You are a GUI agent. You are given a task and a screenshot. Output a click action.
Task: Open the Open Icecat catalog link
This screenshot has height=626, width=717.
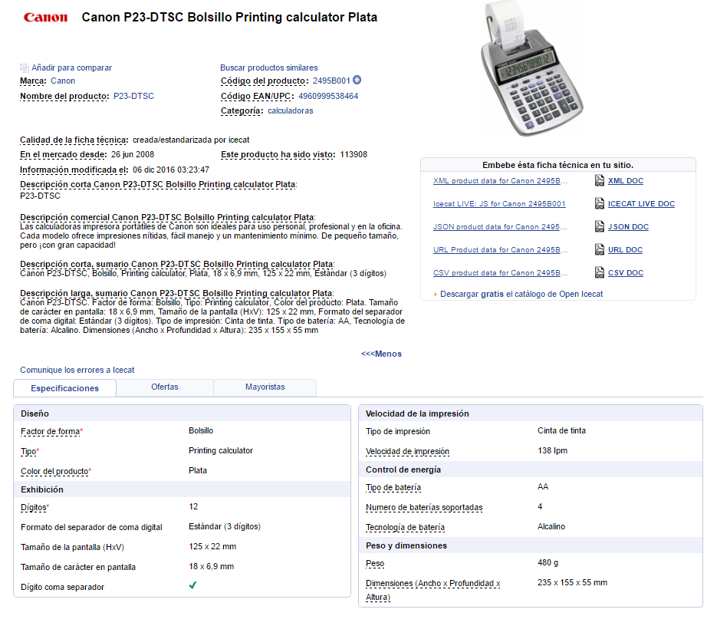pyautogui.click(x=581, y=294)
